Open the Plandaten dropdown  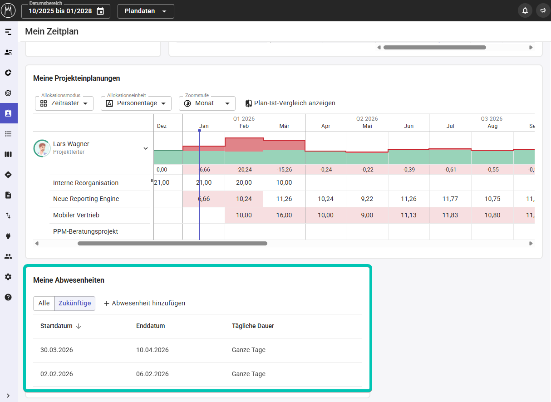(x=146, y=11)
